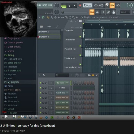The image size is (134, 134).
Task: Toggle mute for Yo ready track
Action: click(80, 37)
